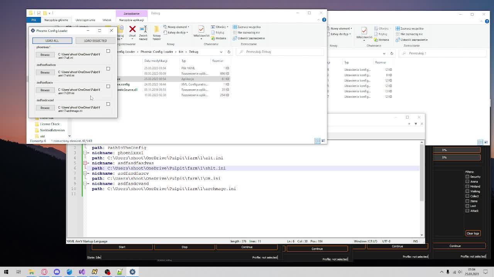Enable the Security filter checkbox
Viewport: 494px width, 277px height.
click(467, 177)
